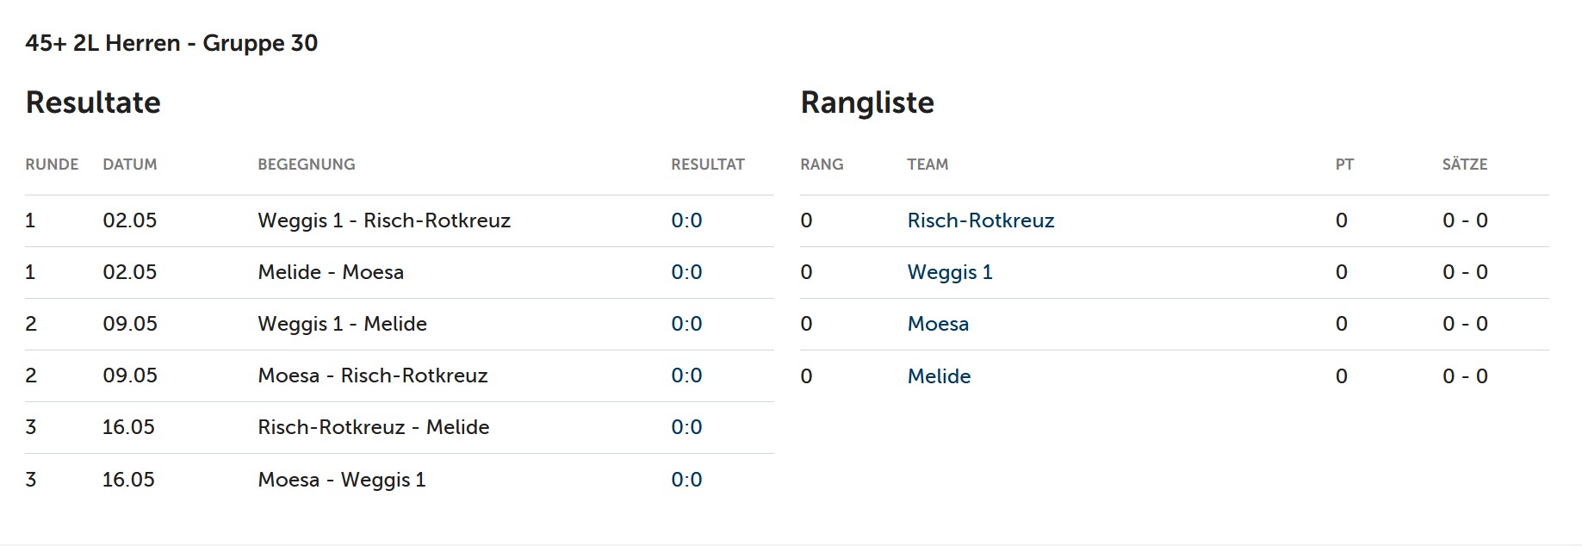This screenshot has height=546, width=1582.
Task: Click the 45+ 2L Herren Gruppe 30 title
Action: click(171, 43)
